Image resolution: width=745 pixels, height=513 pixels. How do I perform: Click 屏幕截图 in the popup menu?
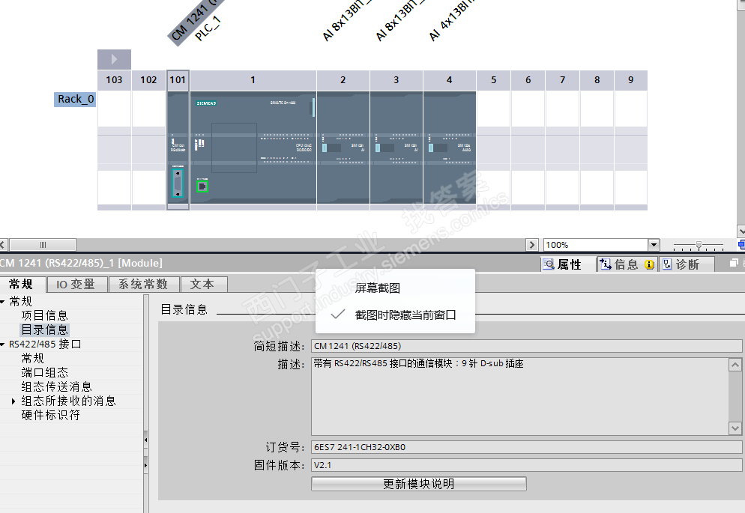coord(378,288)
